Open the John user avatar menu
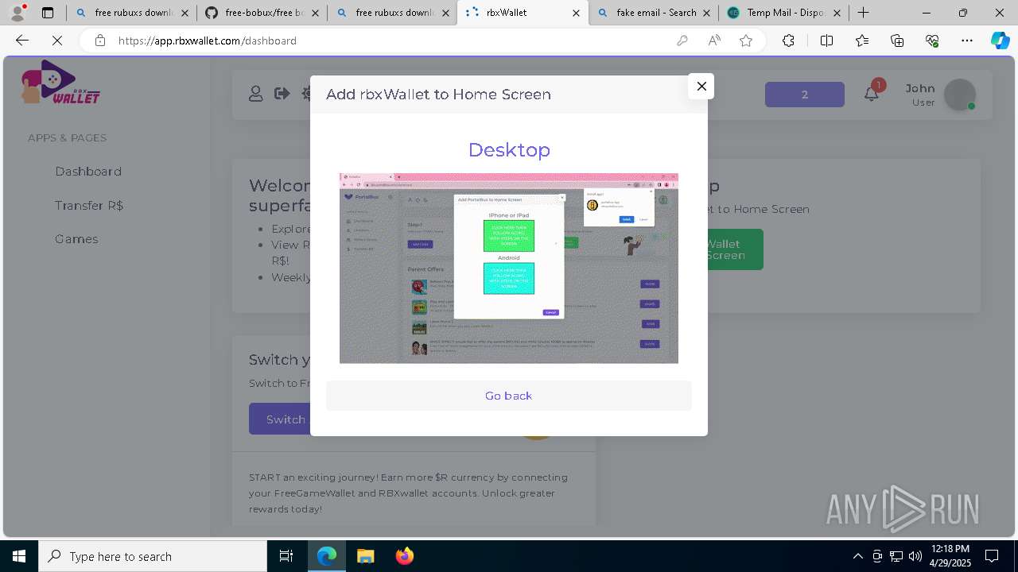Screen dimensions: 1018x572 (960, 95)
